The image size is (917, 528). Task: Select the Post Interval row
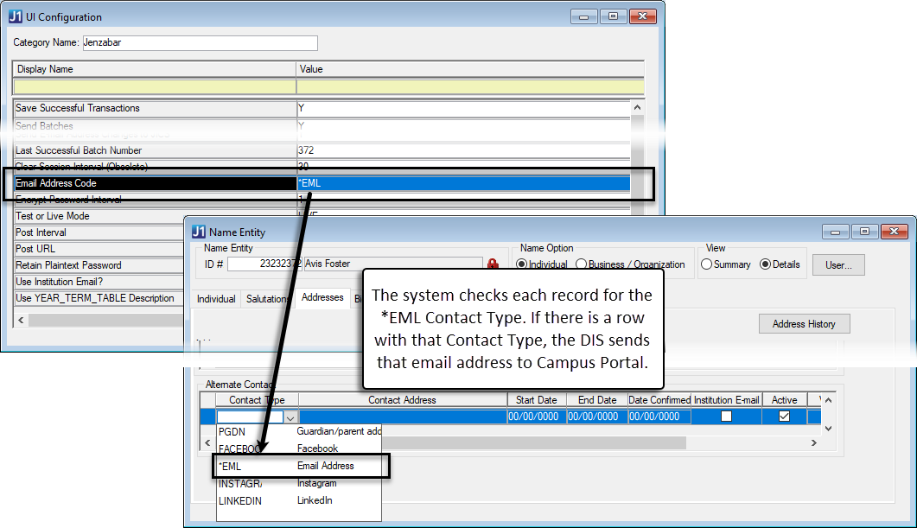tap(99, 232)
